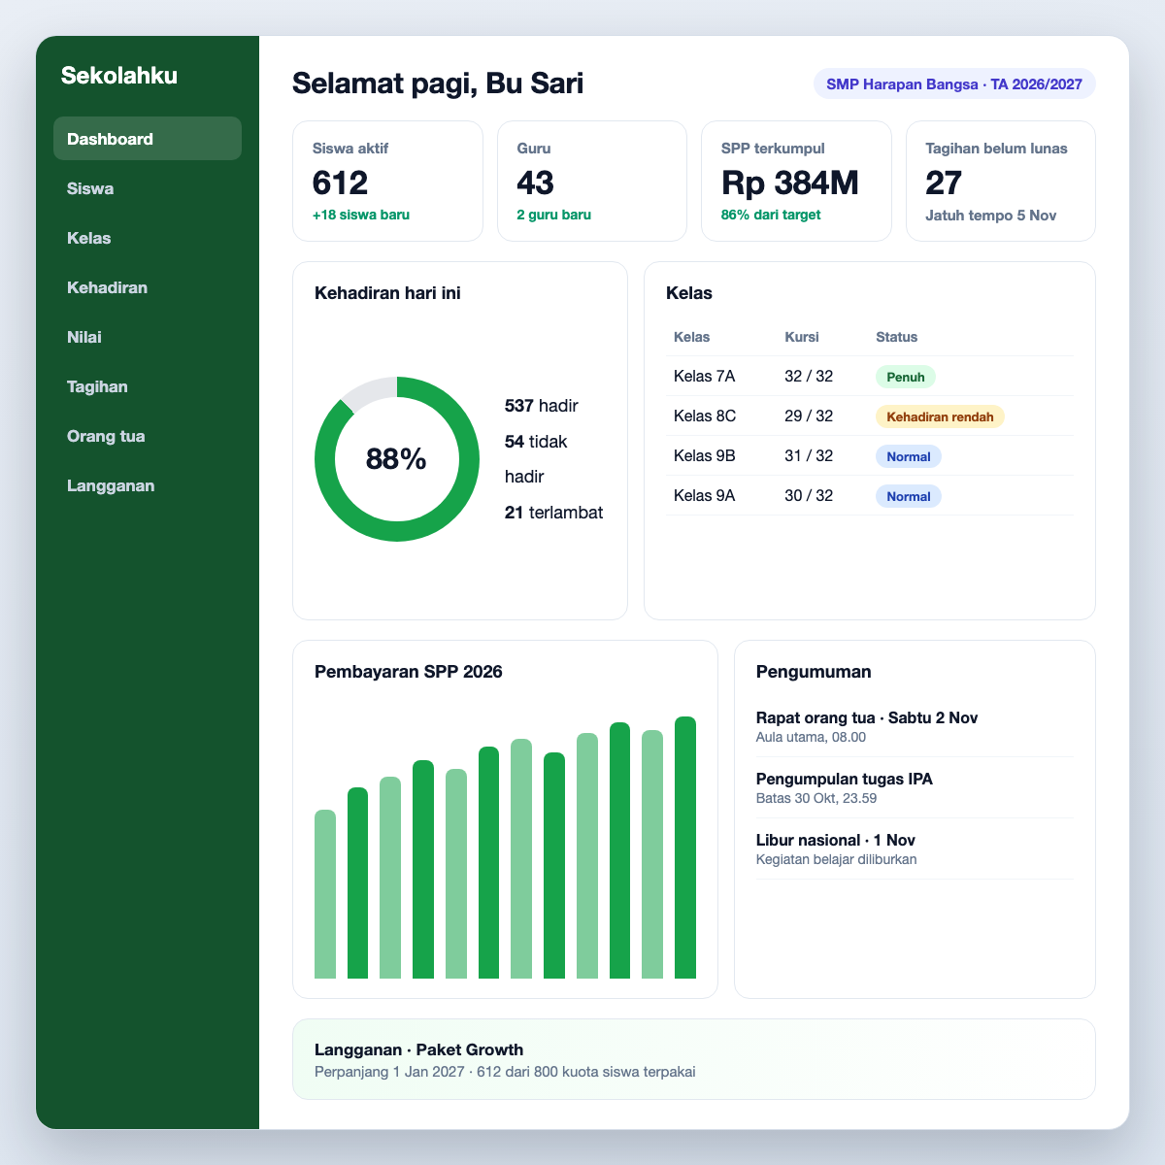Click the Sekolahku logo text
This screenshot has height=1165, width=1165.
pyautogui.click(x=119, y=76)
